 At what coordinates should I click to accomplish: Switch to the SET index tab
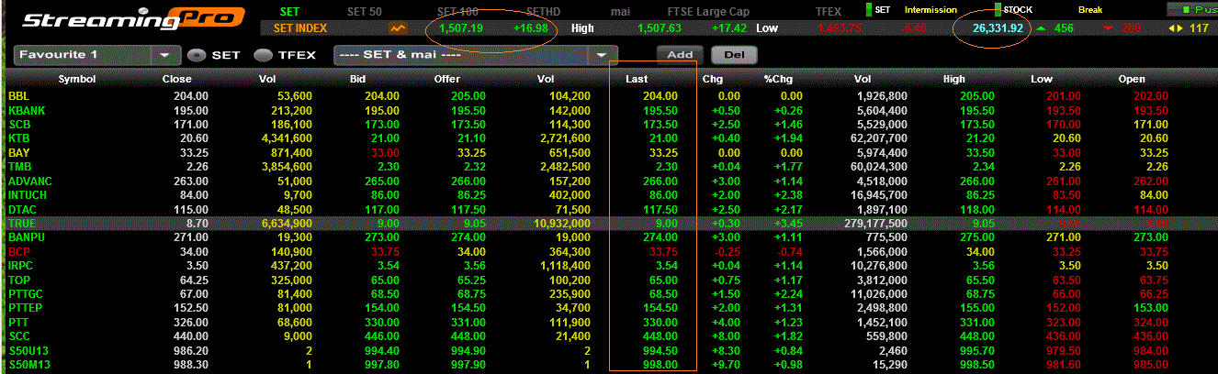click(289, 11)
